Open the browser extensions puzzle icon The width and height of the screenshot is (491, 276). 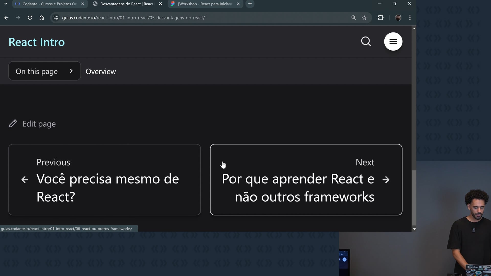point(381,18)
